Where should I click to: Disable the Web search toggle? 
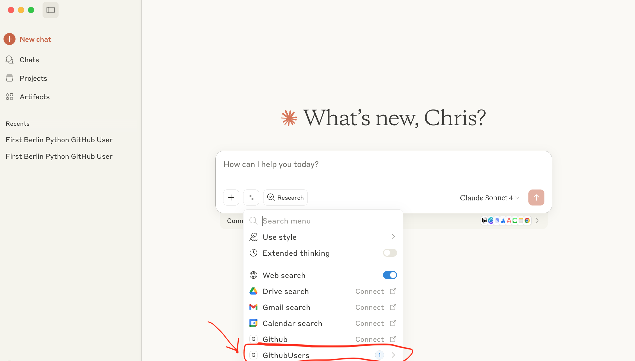coord(390,275)
